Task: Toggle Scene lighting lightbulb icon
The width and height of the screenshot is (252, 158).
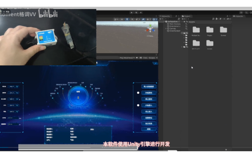Action: pyautogui.click(x=127, y=19)
